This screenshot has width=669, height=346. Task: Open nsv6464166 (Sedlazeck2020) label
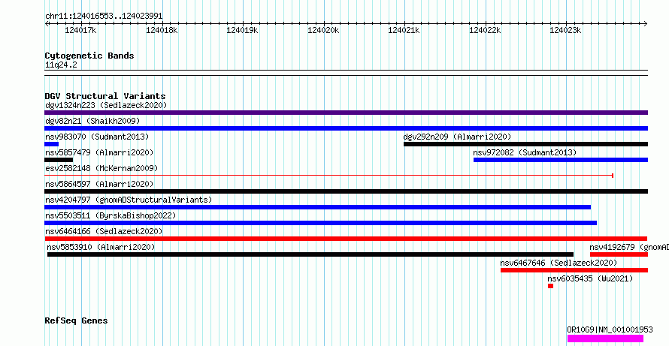click(104, 231)
